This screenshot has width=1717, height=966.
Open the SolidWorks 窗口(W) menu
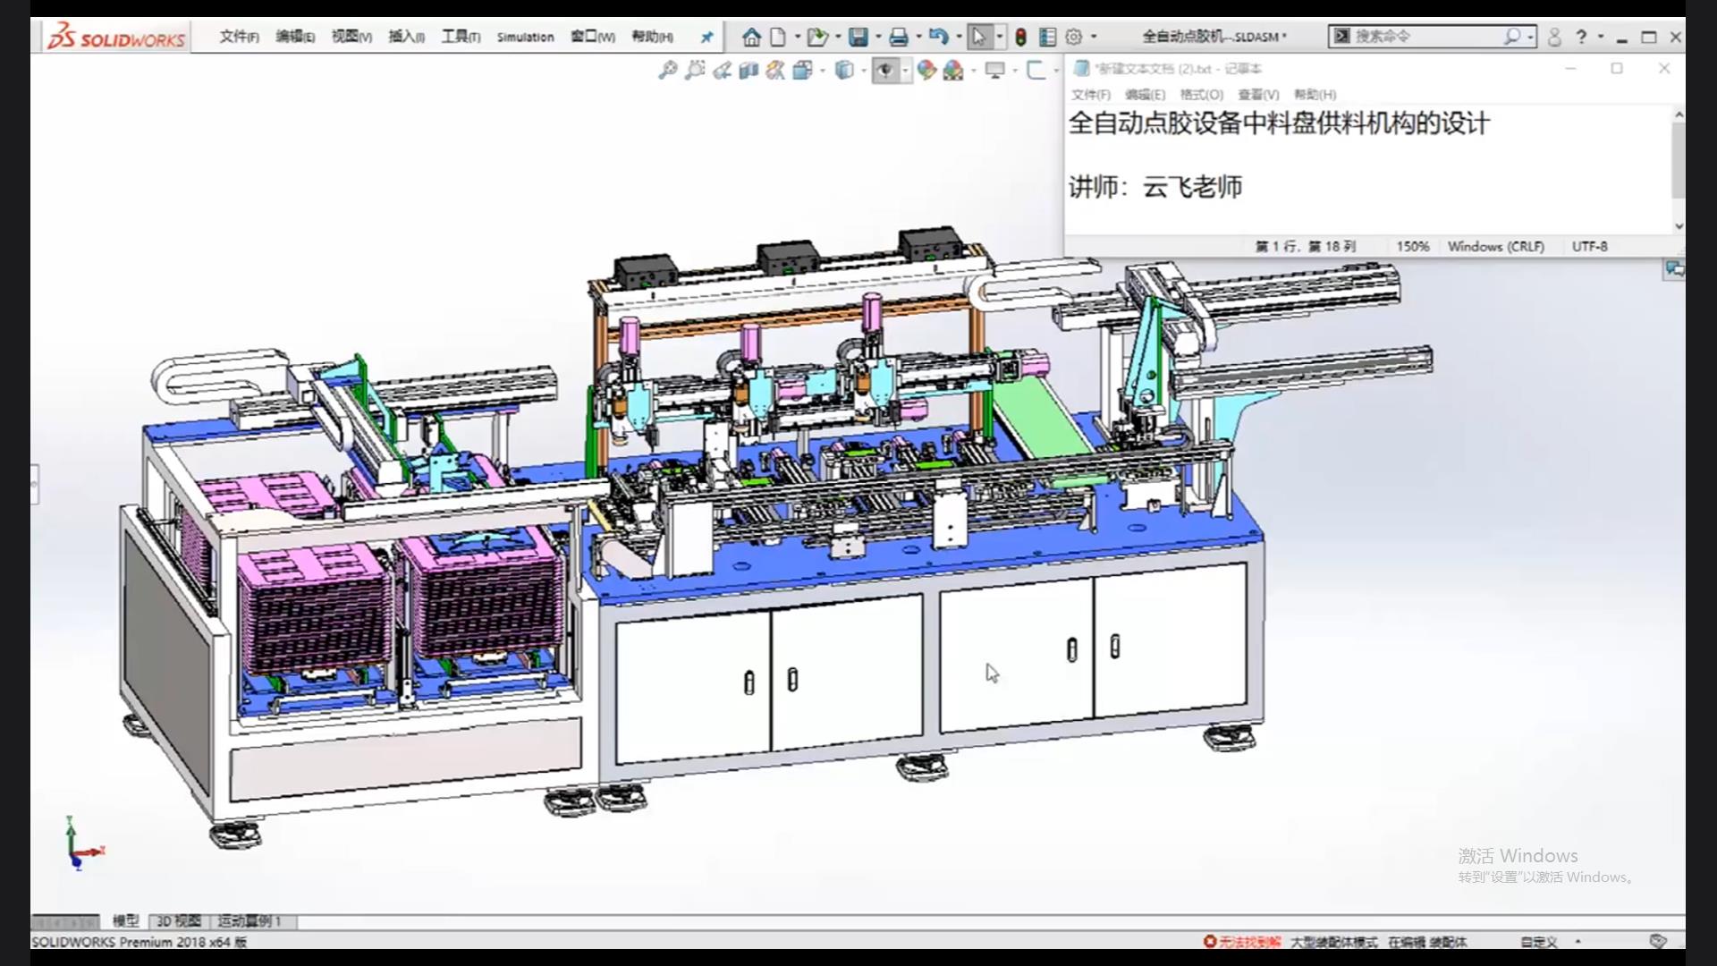(x=593, y=37)
